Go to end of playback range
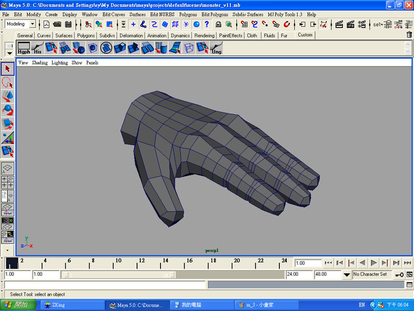414x311 pixels. 408,263
